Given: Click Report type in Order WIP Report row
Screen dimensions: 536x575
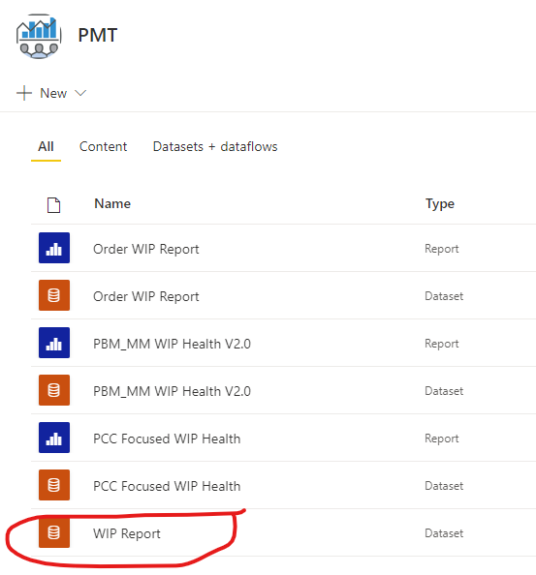Looking at the screenshot, I should coord(442,249).
